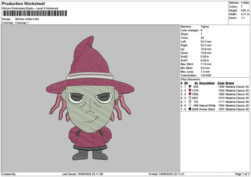
Task: Click the Production Worksheet title
Action: click(x=23, y=4)
